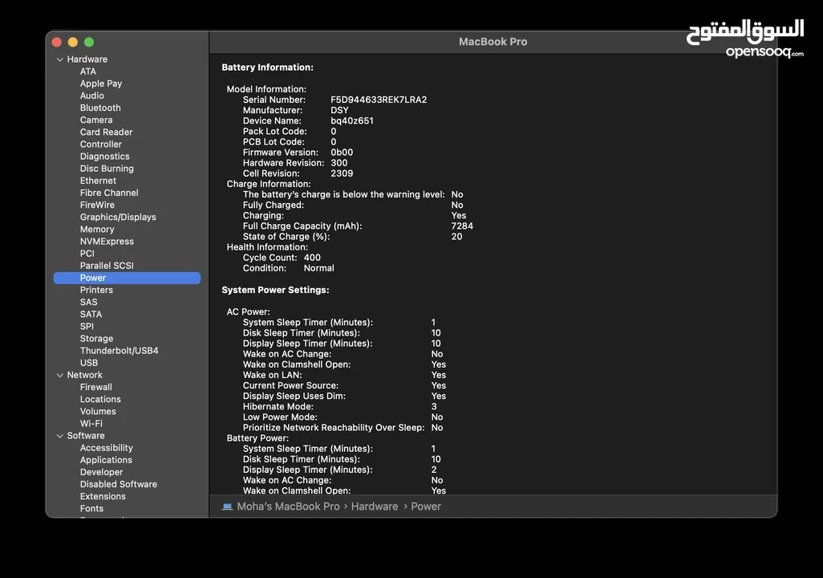The width and height of the screenshot is (823, 578).
Task: Select Card Reader in the sidebar
Action: [106, 132]
